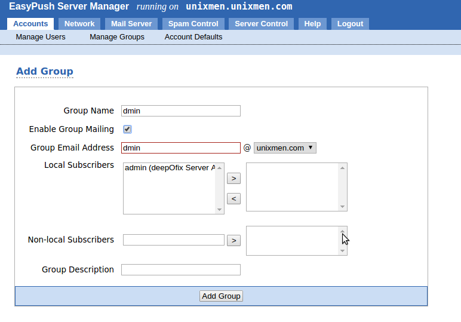Uncheck the Enable Group Mailing checkbox
The height and width of the screenshot is (322, 461).
pos(127,129)
